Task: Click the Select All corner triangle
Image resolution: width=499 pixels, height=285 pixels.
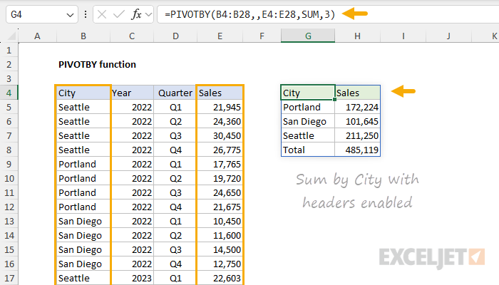Action: coord(11,36)
